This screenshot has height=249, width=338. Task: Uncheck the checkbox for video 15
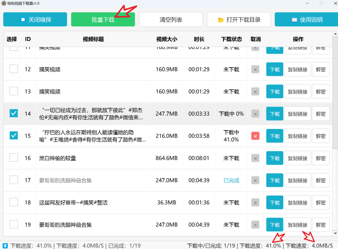14,135
